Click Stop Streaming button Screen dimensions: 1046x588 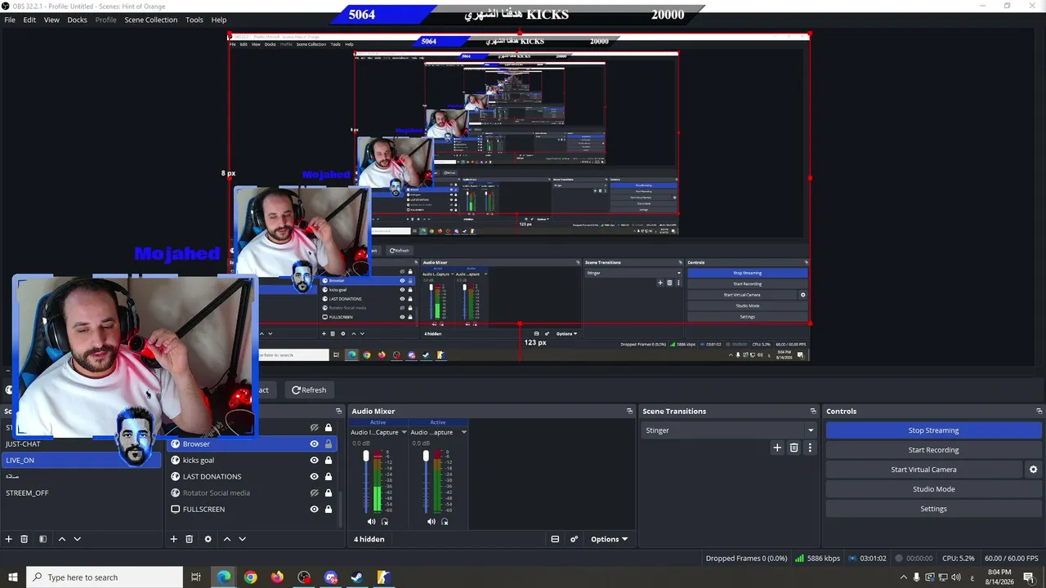(x=933, y=430)
